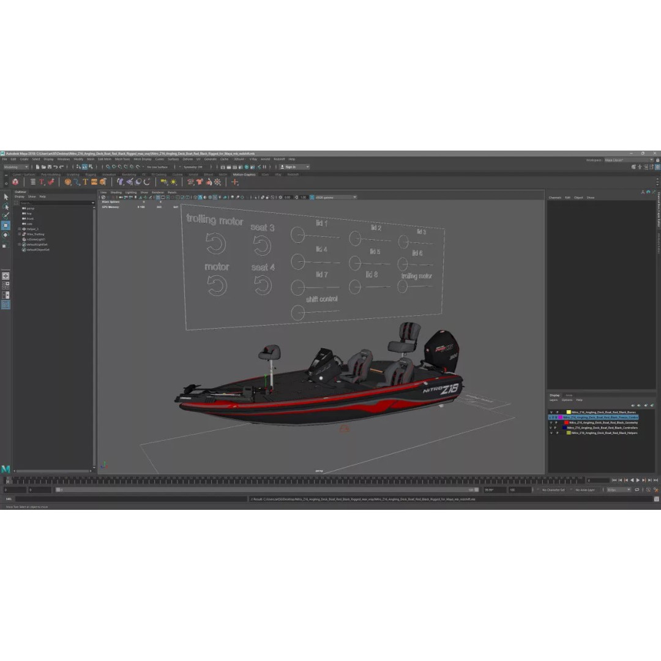The width and height of the screenshot is (661, 661).
Task: Click the orange sphere shelf icon
Action: tap(67, 182)
